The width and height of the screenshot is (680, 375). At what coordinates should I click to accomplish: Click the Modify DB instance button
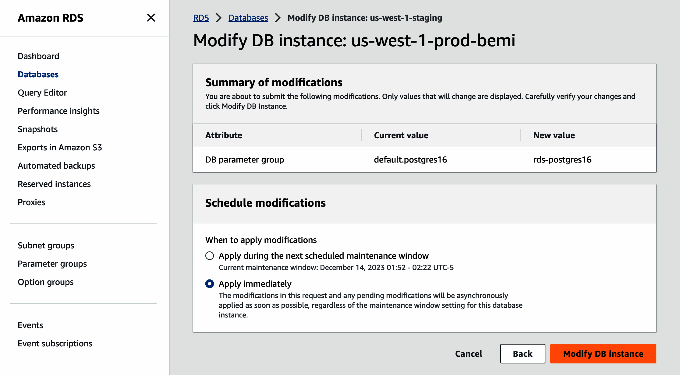[603, 354]
